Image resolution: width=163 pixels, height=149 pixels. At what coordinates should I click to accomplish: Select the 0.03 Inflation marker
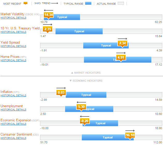click(61, 92)
